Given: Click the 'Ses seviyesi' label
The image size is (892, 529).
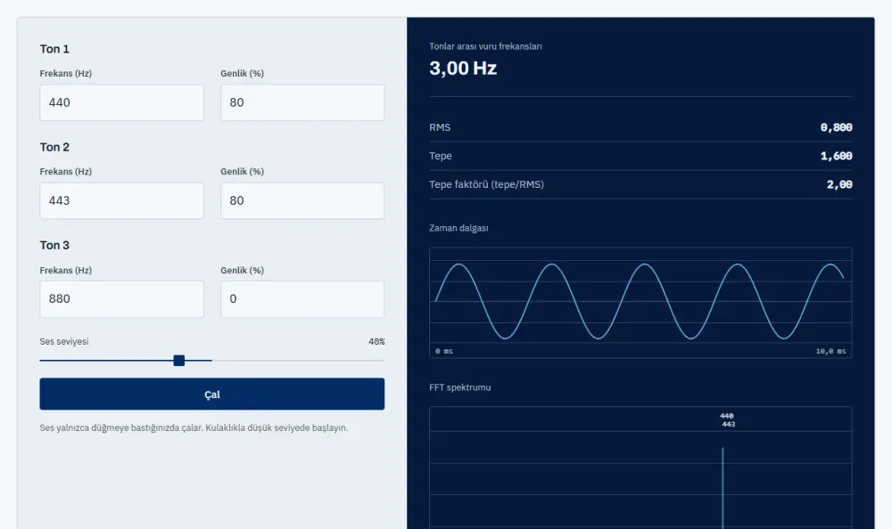Looking at the screenshot, I should [x=64, y=341].
